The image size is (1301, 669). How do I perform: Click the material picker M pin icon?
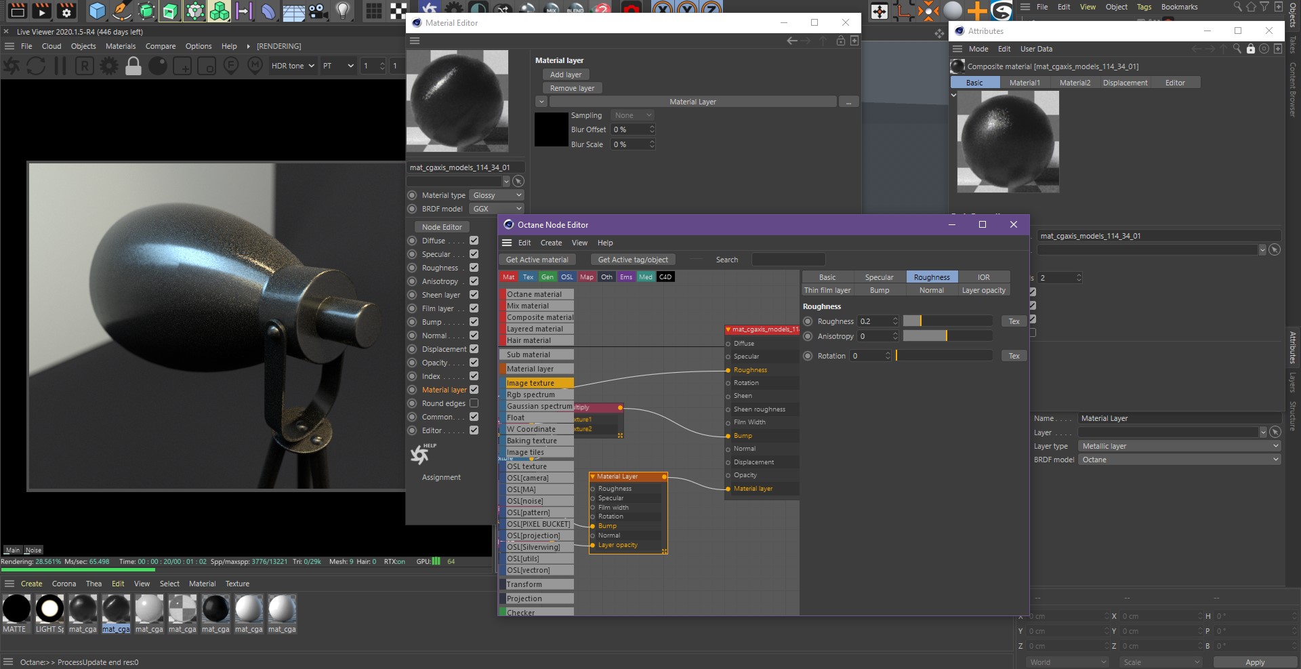click(255, 66)
